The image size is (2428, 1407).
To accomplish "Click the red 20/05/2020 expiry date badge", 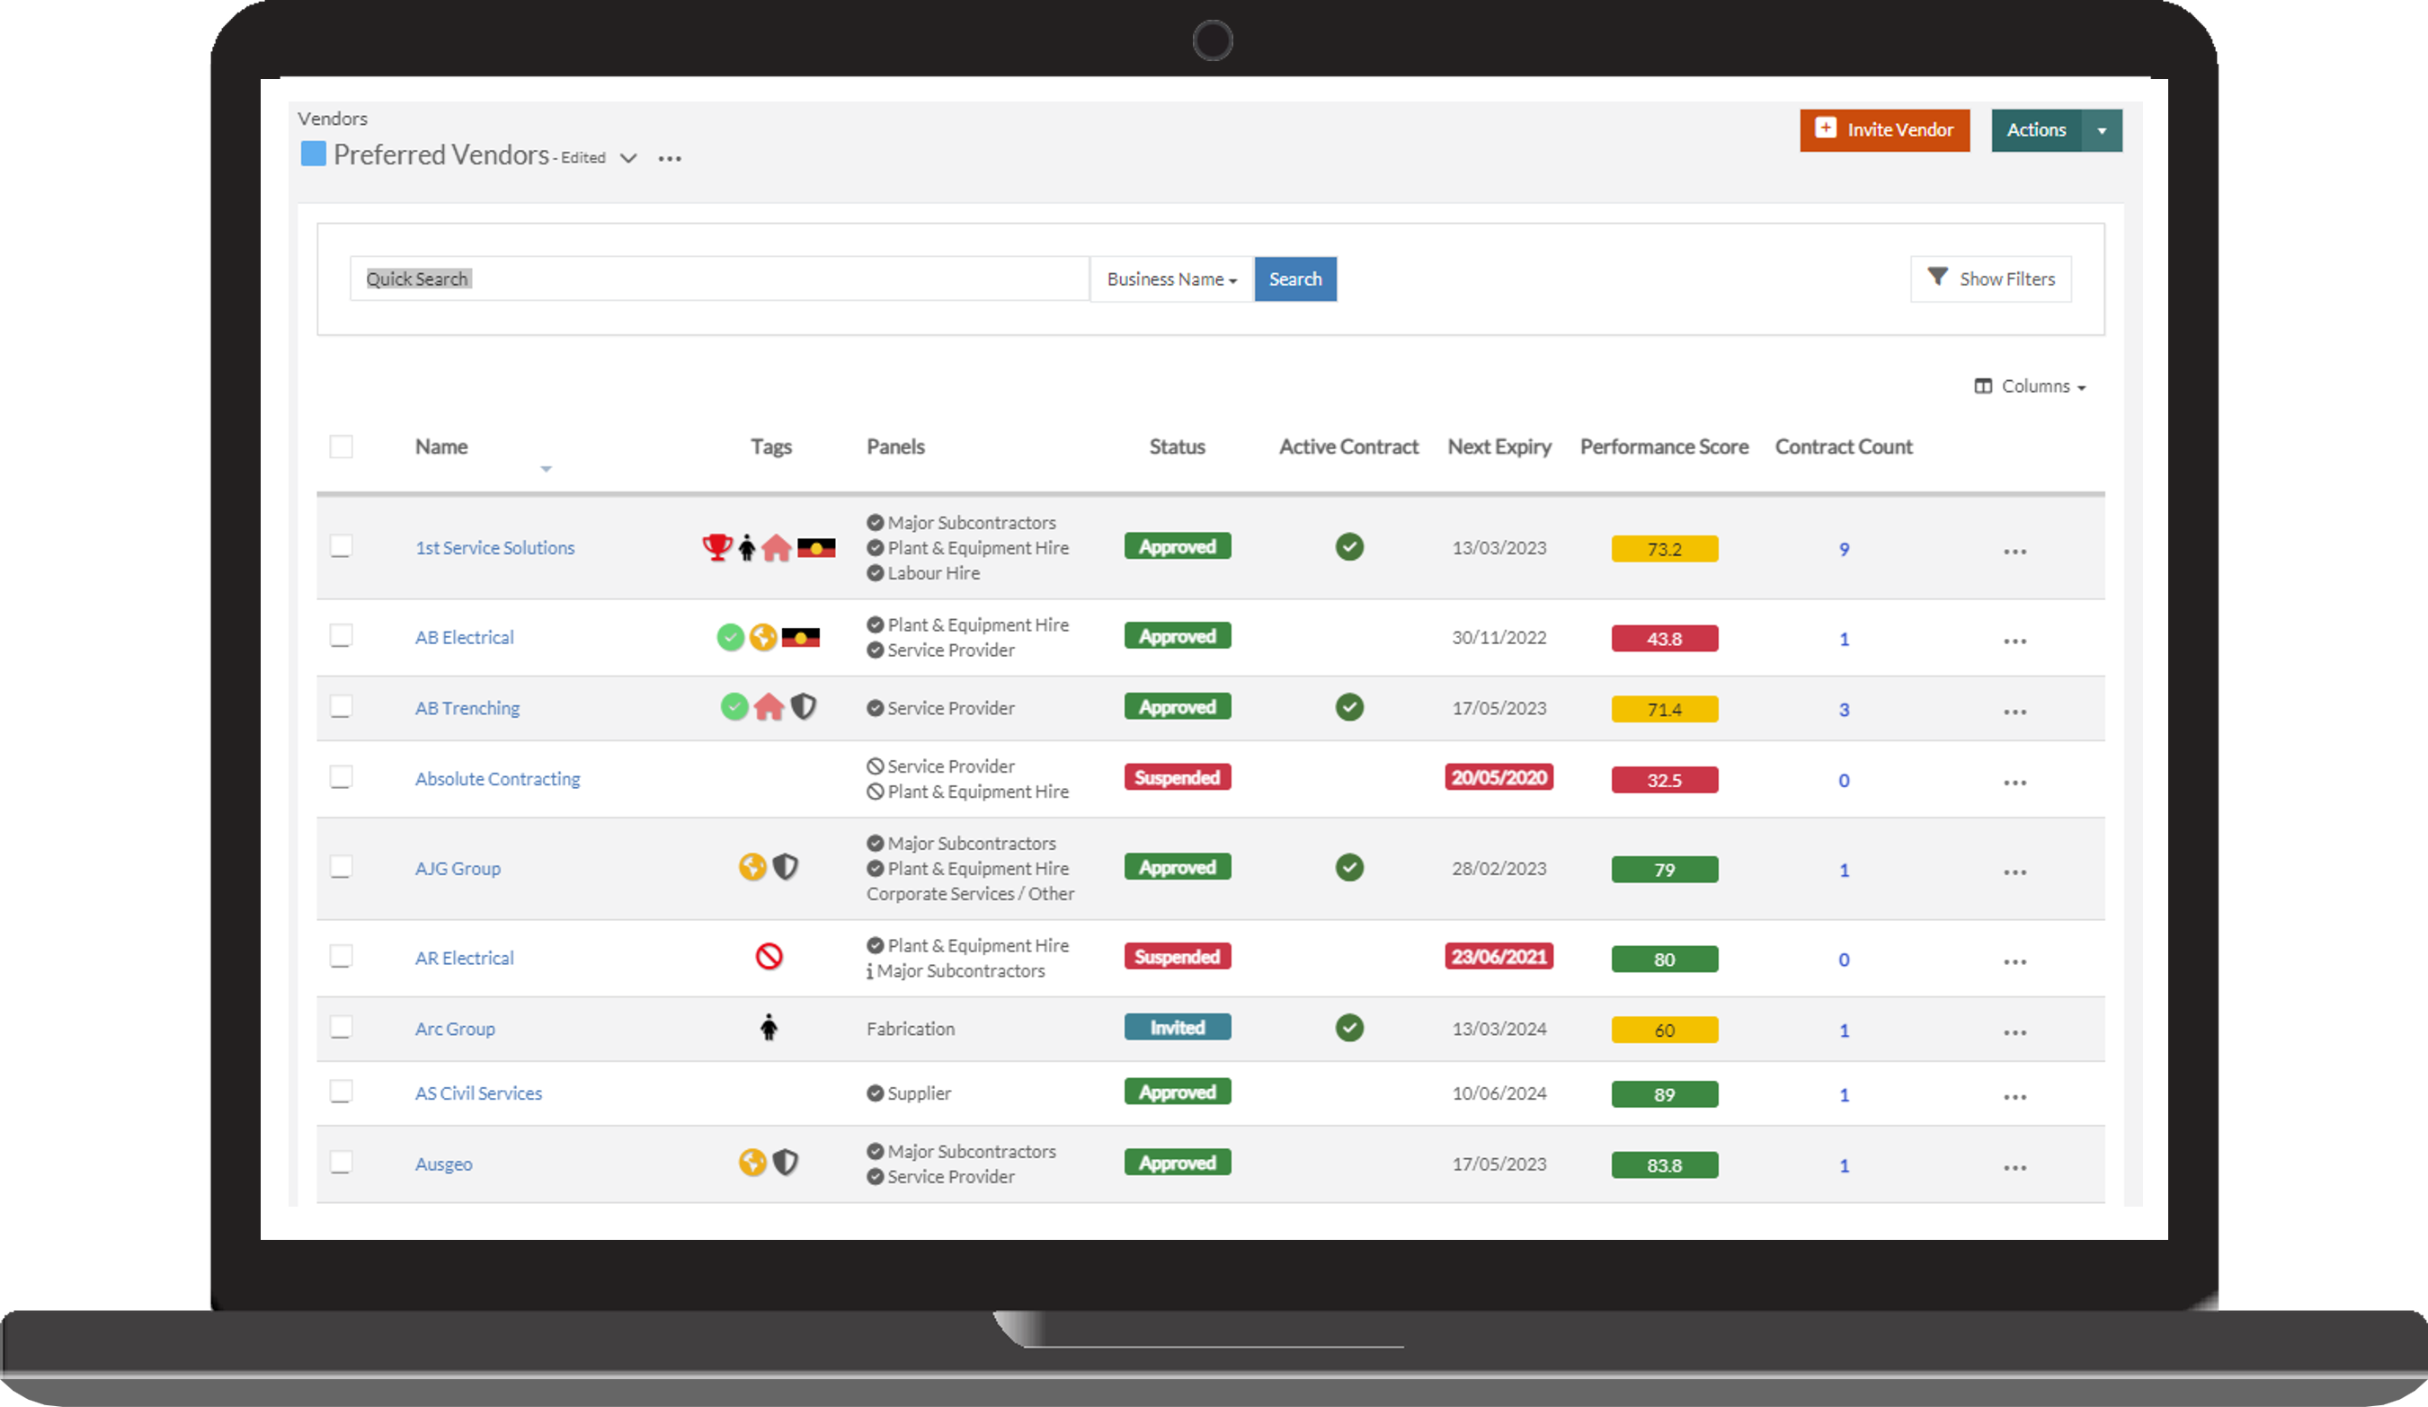I will pos(1499,777).
